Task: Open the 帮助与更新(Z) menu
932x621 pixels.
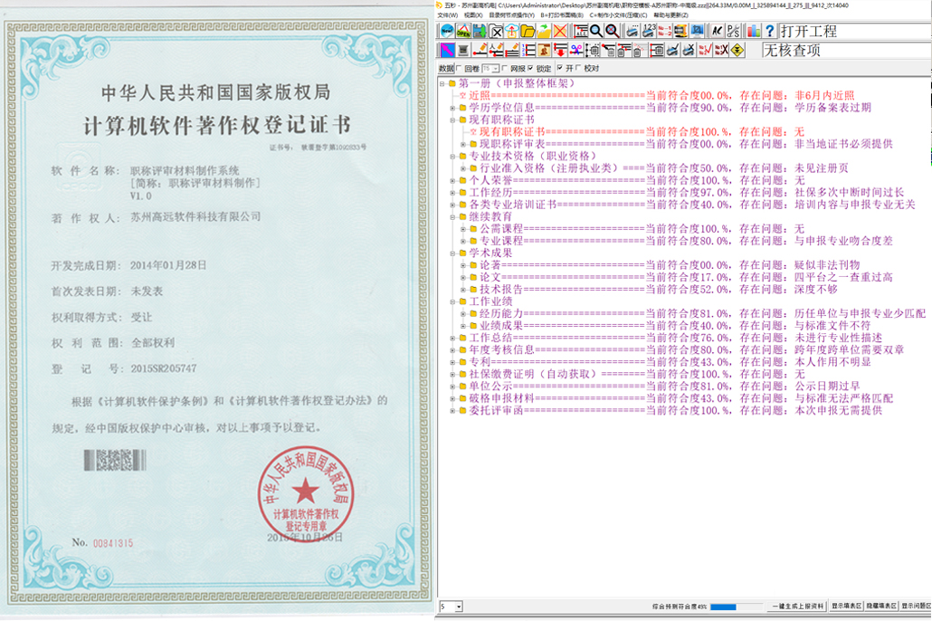Action: [670, 14]
